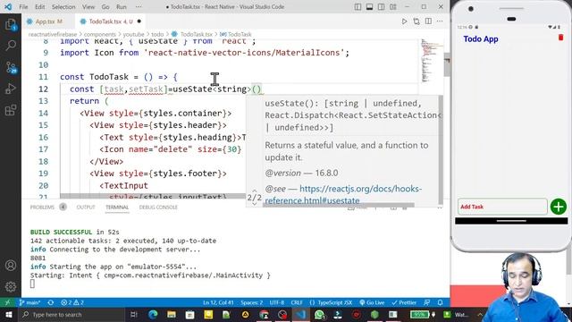Image resolution: width=572 pixels, height=322 pixels.
Task: Open the editor More Actions ellipsis
Action: [440, 21]
